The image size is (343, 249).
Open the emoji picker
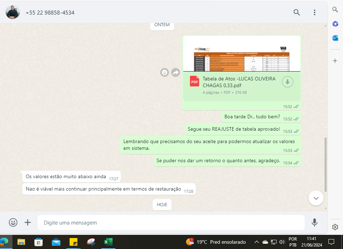pyautogui.click(x=13, y=222)
